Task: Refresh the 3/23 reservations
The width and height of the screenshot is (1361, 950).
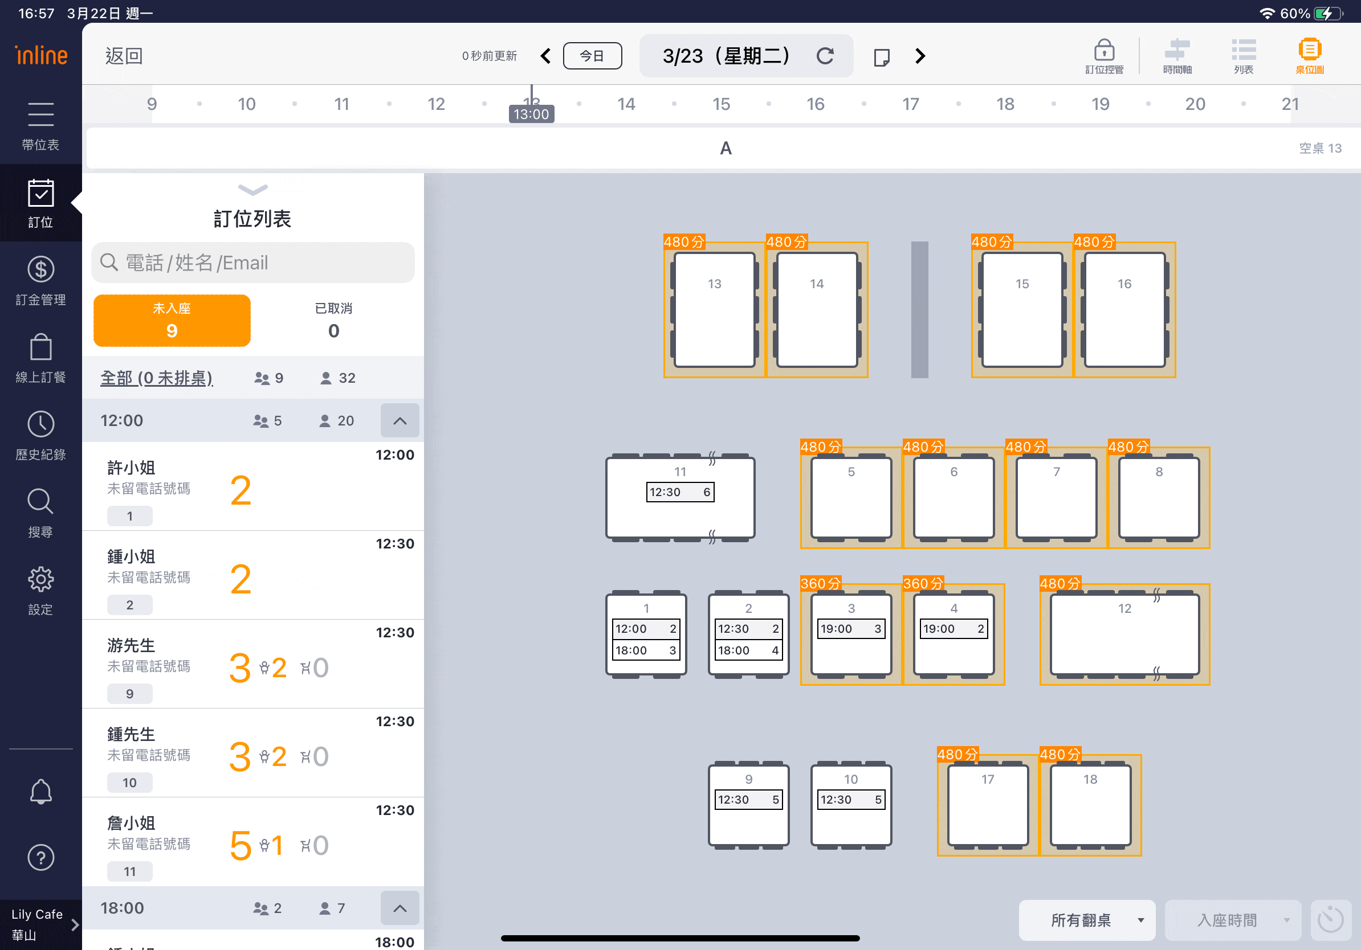Action: (x=825, y=56)
